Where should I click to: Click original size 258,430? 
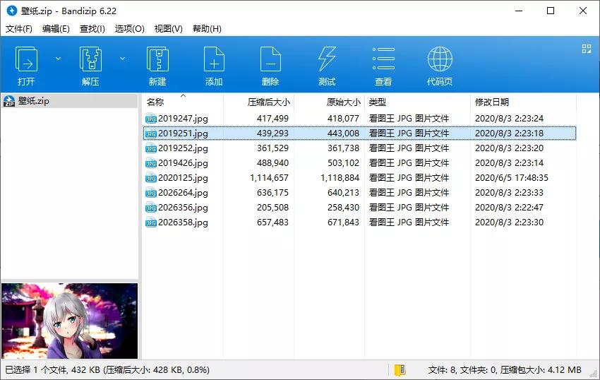343,208
